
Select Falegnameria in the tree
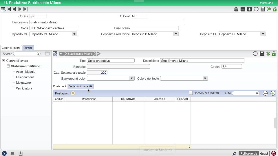(x=25, y=77)
